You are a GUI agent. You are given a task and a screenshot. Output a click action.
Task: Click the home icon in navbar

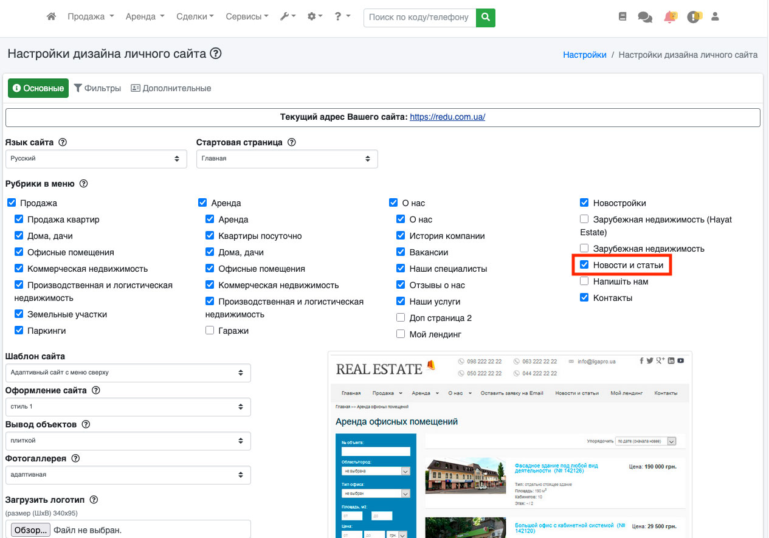[x=51, y=17]
